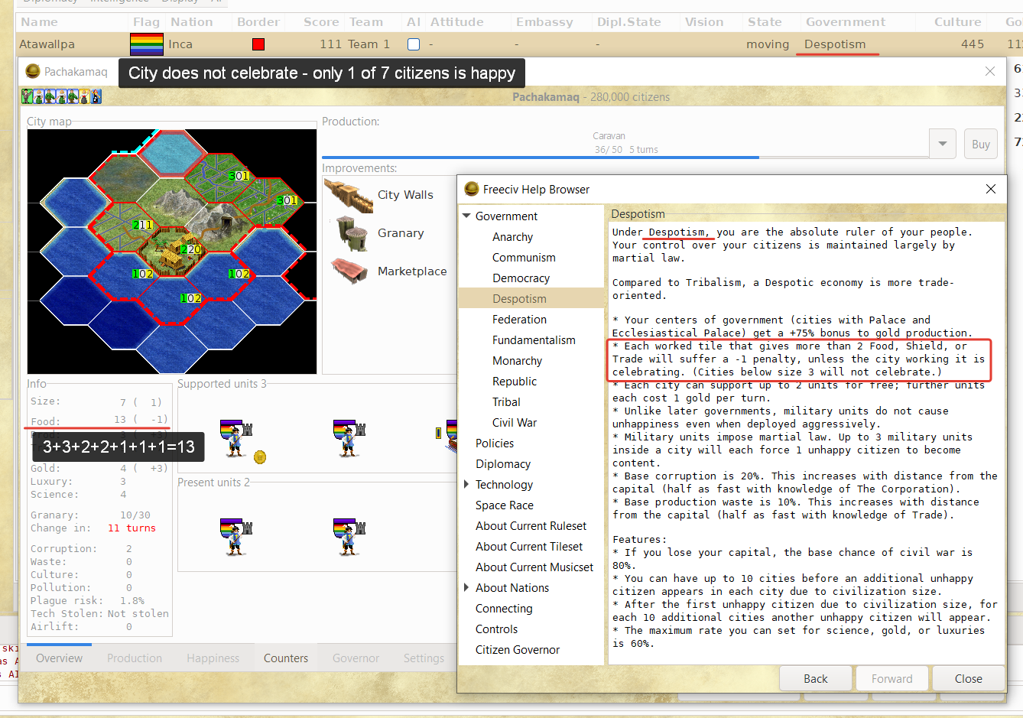Select the Atawallpa player name cell
This screenshot has width=1023, height=718.
pos(47,44)
